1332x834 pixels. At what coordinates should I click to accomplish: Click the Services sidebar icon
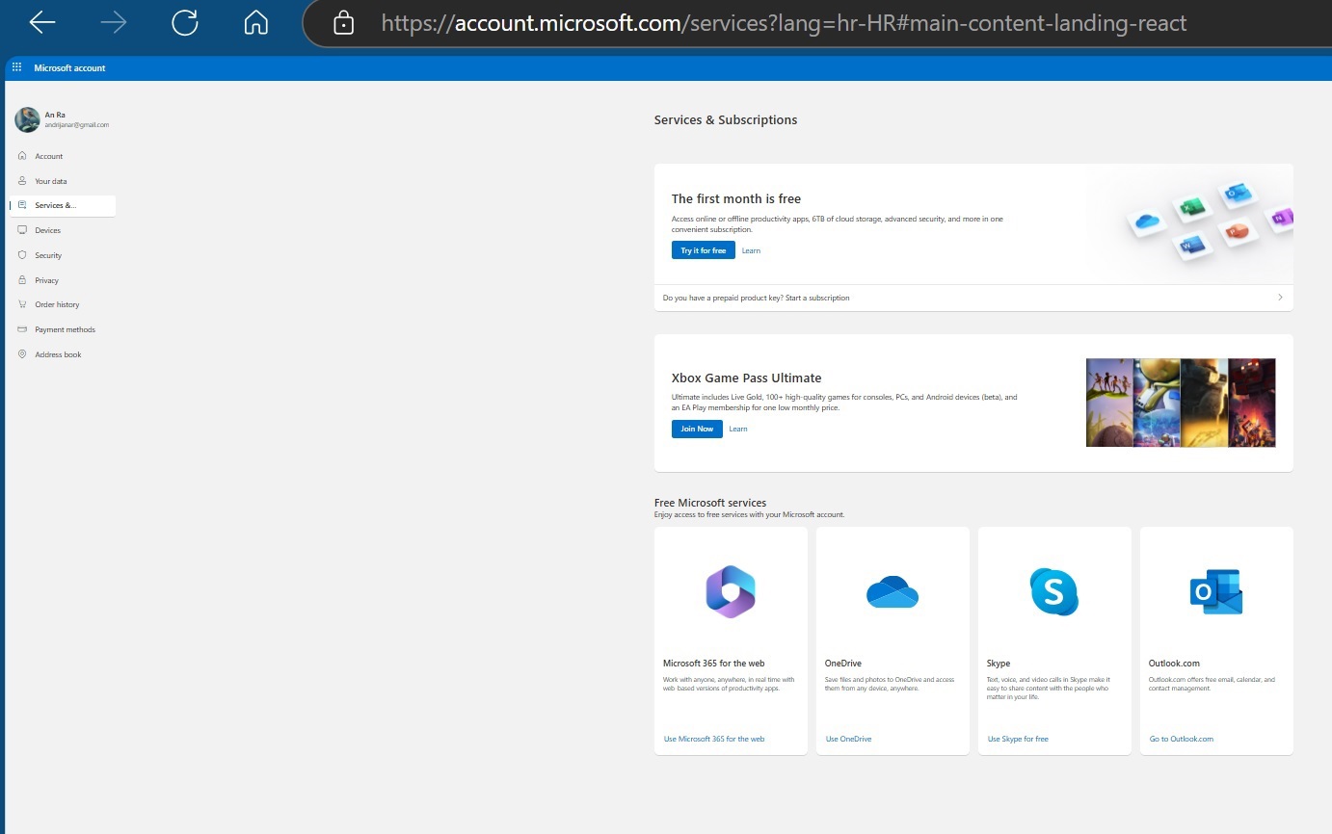[22, 205]
